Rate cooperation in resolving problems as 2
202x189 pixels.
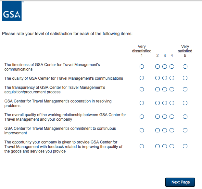pyautogui.click(x=158, y=103)
